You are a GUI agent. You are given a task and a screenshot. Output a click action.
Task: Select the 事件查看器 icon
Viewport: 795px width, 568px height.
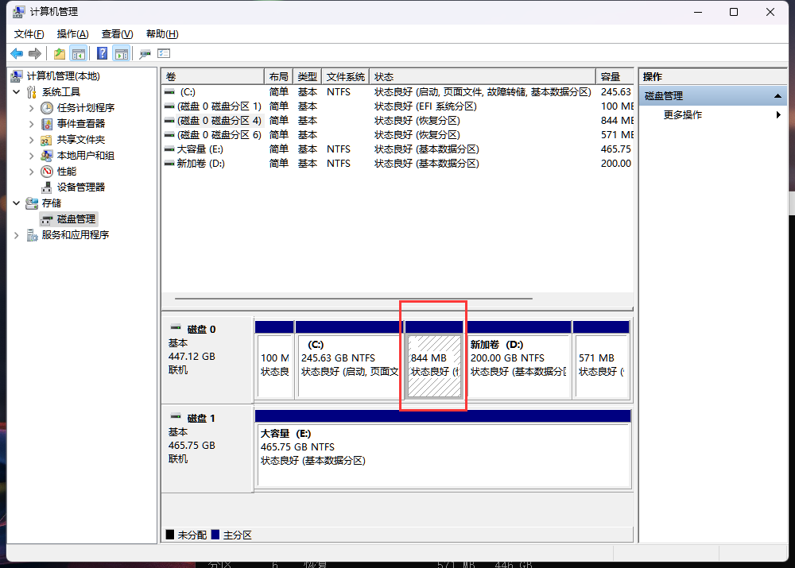(47, 124)
